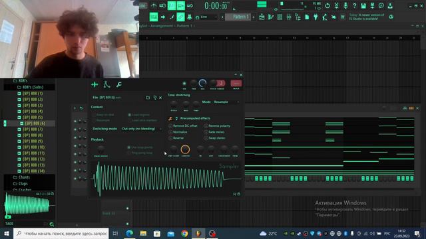The width and height of the screenshot is (426, 239).
Task: Click the undo history clock icon
Action: click(327, 5)
